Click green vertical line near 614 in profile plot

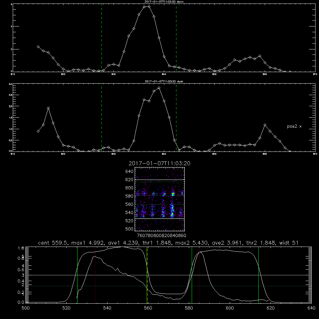click(259, 275)
